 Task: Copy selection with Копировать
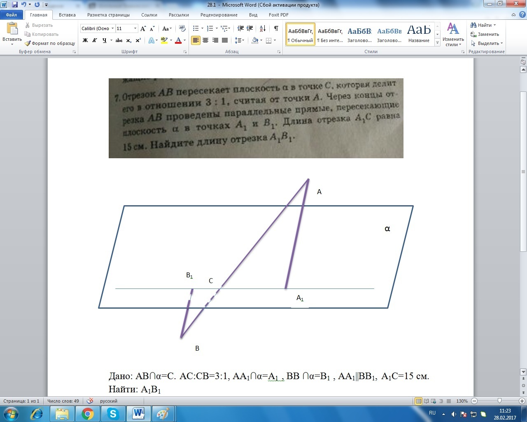click(41, 34)
